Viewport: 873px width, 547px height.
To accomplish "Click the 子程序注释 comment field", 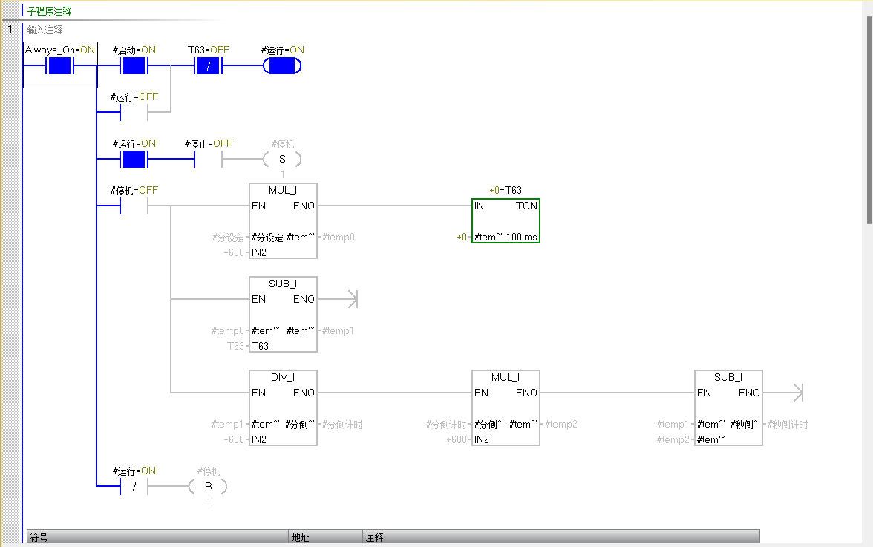I will click(50, 12).
